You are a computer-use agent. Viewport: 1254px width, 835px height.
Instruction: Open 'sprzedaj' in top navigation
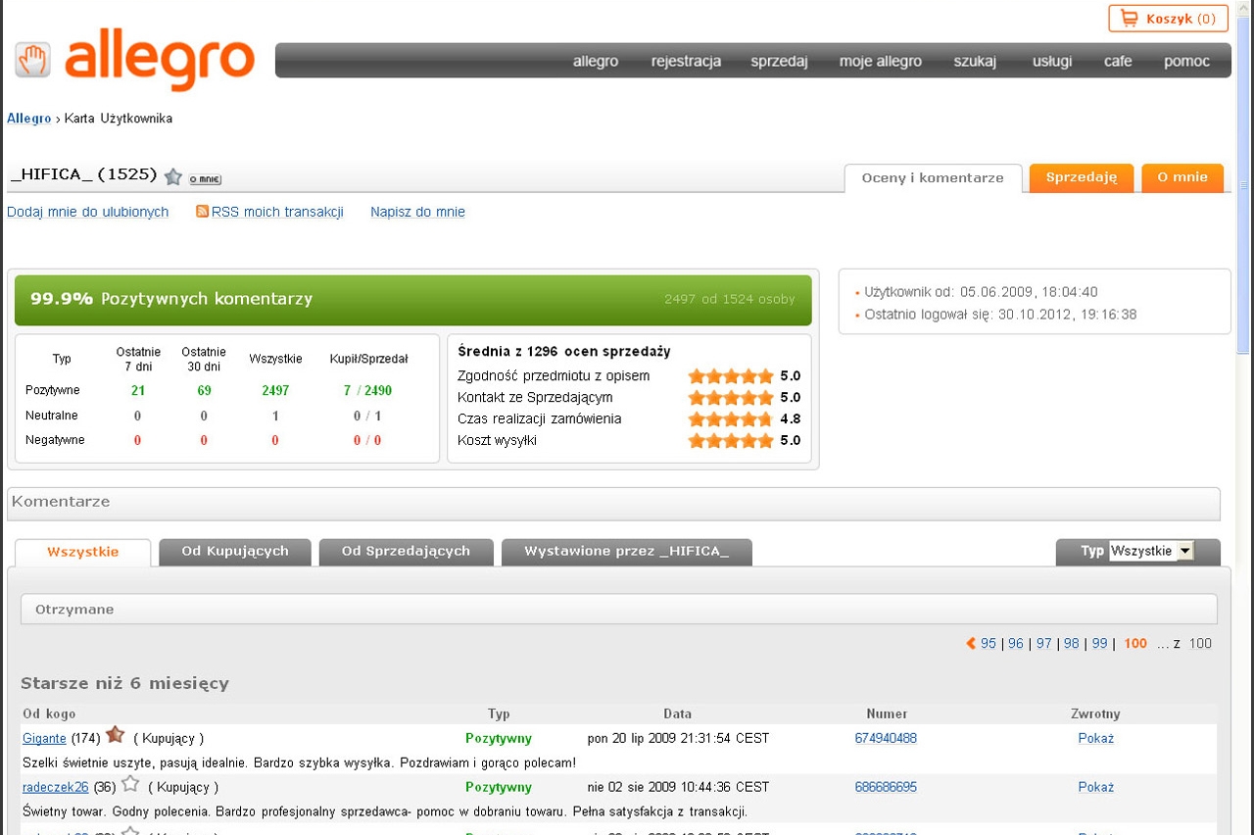point(779,61)
